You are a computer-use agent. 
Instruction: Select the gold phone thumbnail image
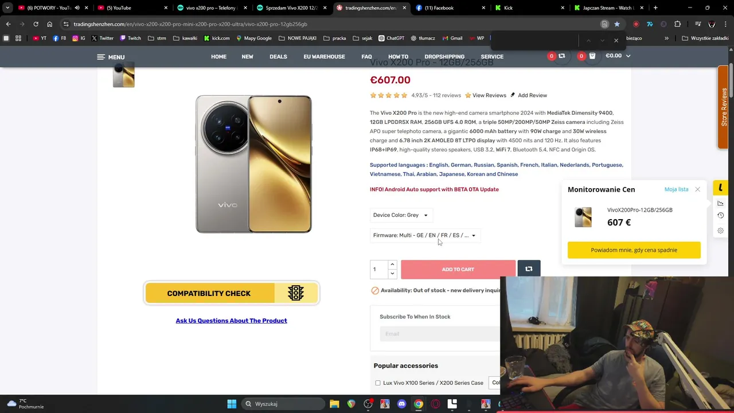tap(124, 76)
